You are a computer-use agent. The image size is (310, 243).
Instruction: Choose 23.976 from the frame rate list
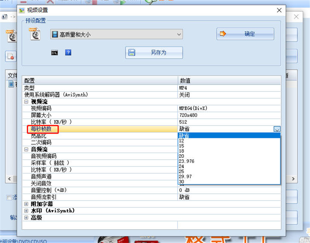(x=186, y=161)
